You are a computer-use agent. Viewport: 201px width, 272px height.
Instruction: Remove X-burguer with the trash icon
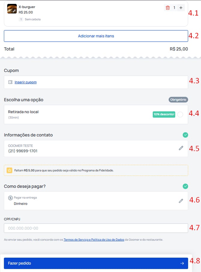coord(168,8)
